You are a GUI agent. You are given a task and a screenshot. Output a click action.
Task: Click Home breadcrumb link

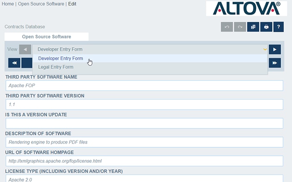coord(7,4)
